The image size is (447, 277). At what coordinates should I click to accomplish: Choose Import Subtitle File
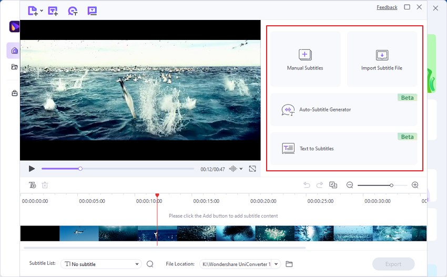[x=382, y=59]
